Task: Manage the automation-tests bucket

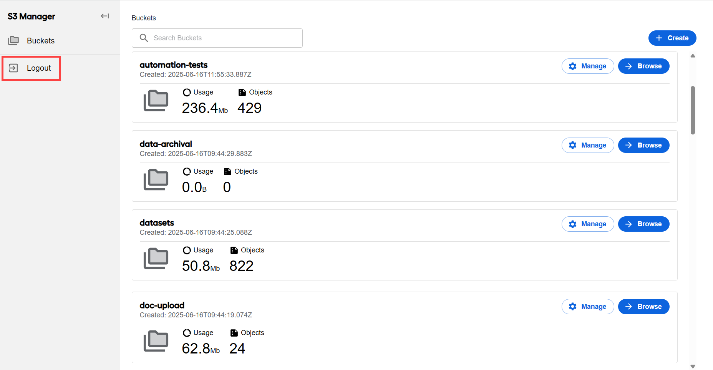Action: click(588, 66)
